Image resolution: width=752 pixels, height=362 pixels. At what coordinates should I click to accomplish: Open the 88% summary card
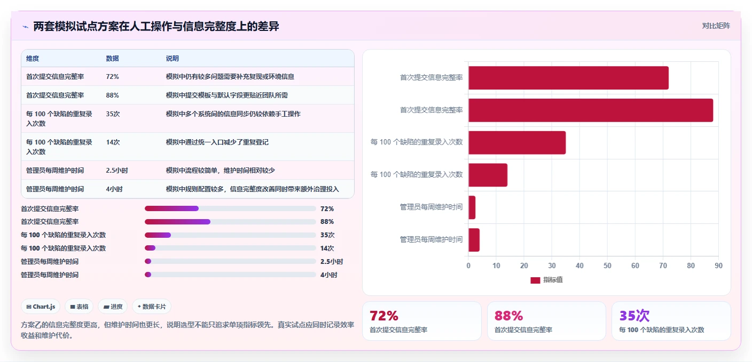coord(546,321)
